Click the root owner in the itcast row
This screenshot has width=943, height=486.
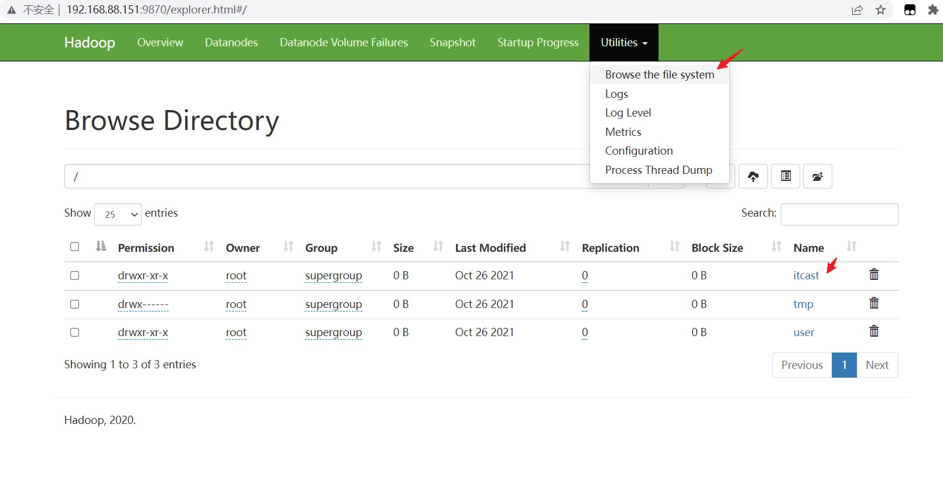pyautogui.click(x=236, y=276)
